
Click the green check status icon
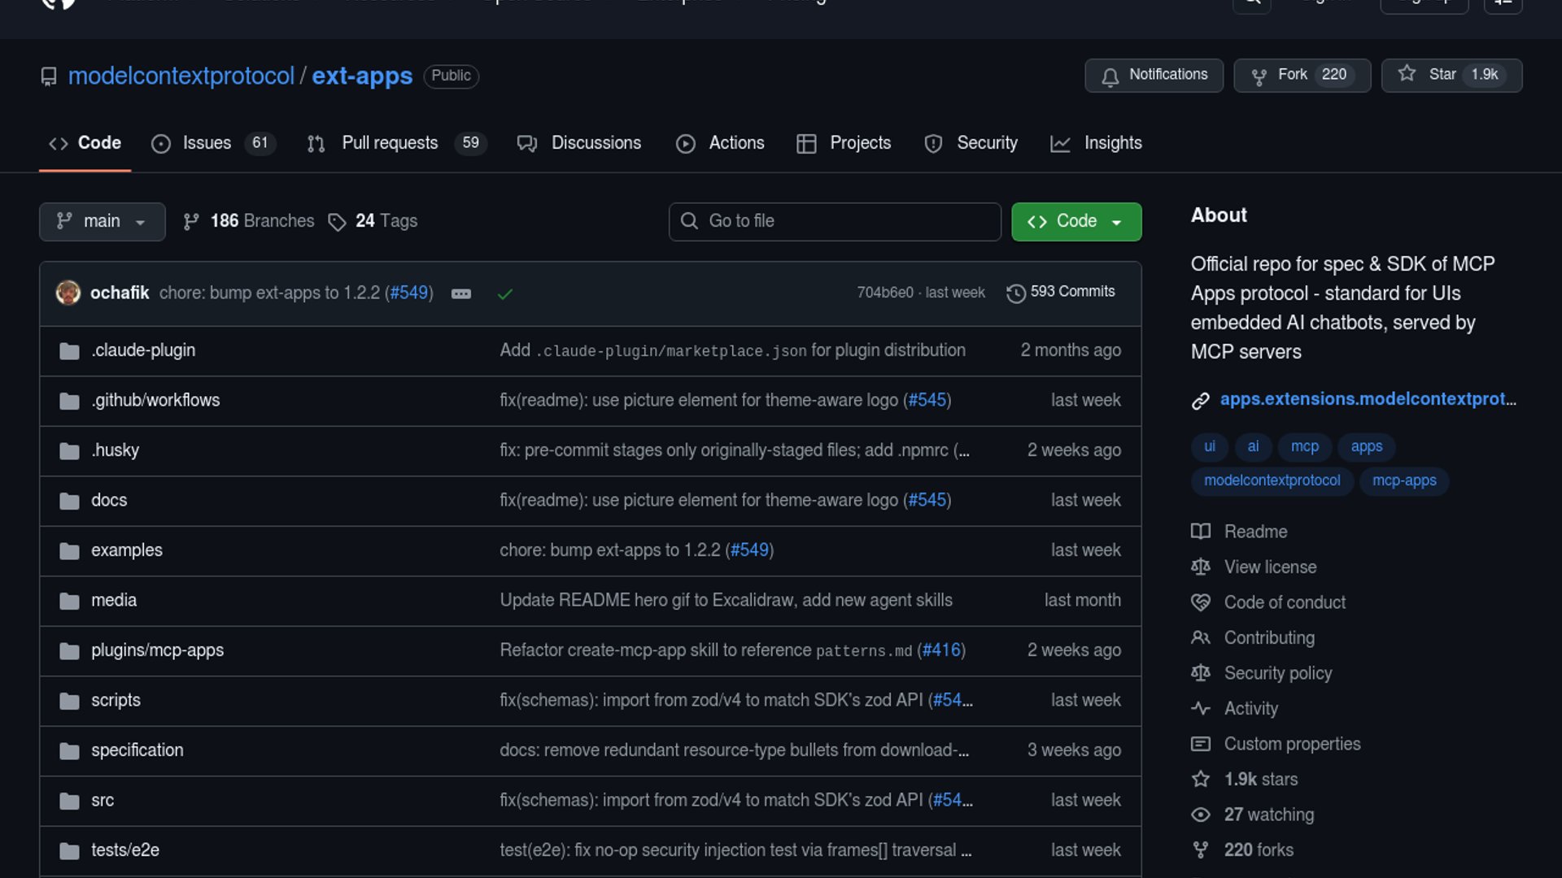[504, 293]
